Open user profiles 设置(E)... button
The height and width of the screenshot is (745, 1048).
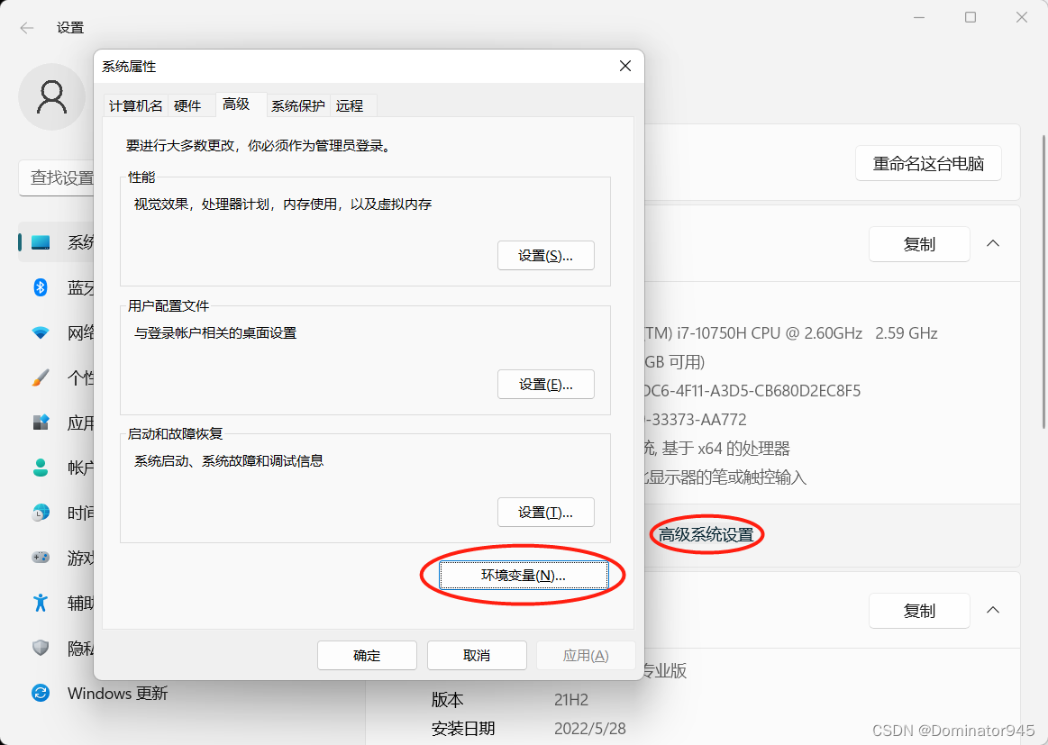[x=545, y=384]
